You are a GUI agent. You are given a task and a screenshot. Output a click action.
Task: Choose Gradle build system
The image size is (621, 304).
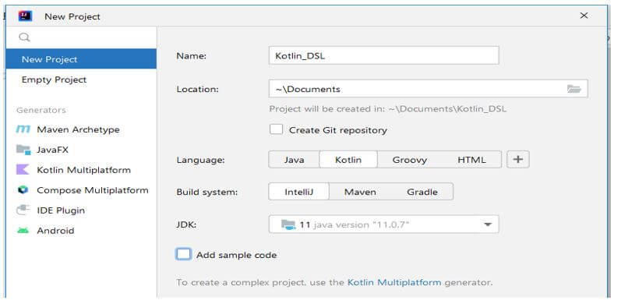[x=422, y=193]
